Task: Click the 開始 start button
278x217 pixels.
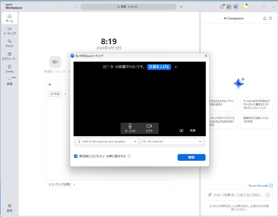Action: tap(191, 157)
